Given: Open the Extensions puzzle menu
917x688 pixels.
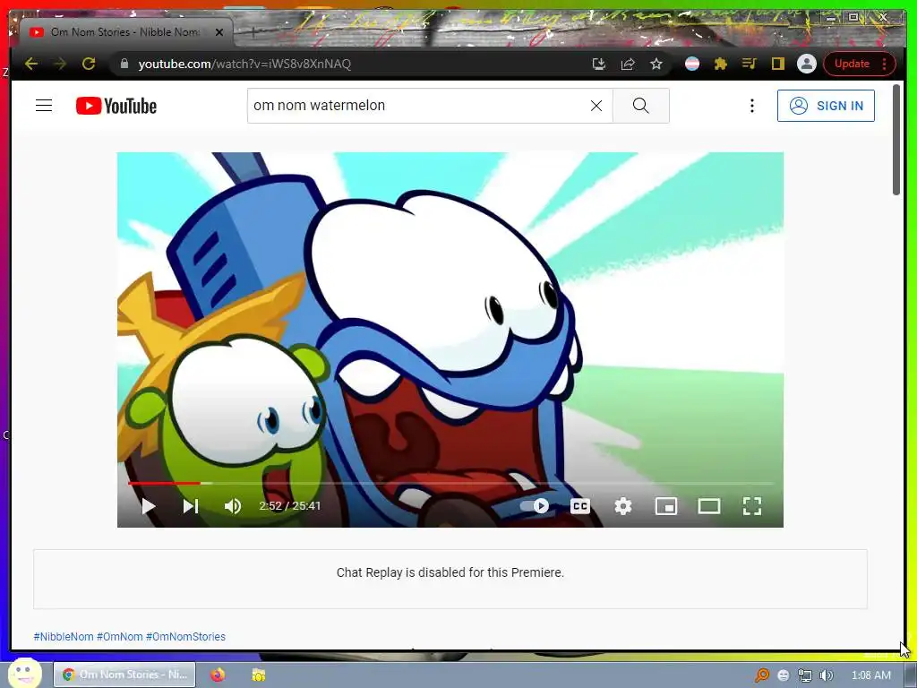Looking at the screenshot, I should click(x=721, y=64).
